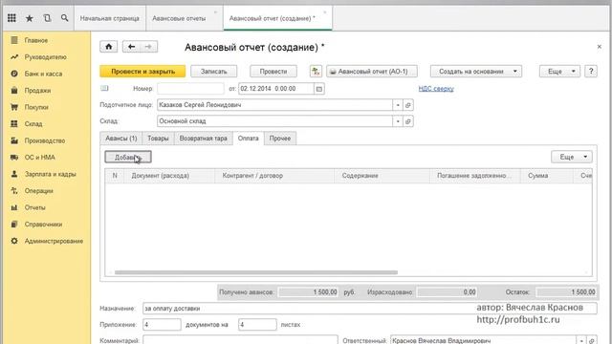Click the Номер input field

click(191, 89)
